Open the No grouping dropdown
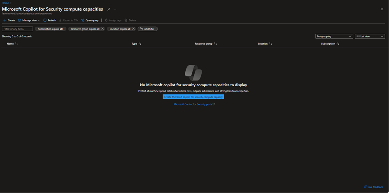Image resolution: width=389 pixels, height=193 pixels. pyautogui.click(x=334, y=36)
